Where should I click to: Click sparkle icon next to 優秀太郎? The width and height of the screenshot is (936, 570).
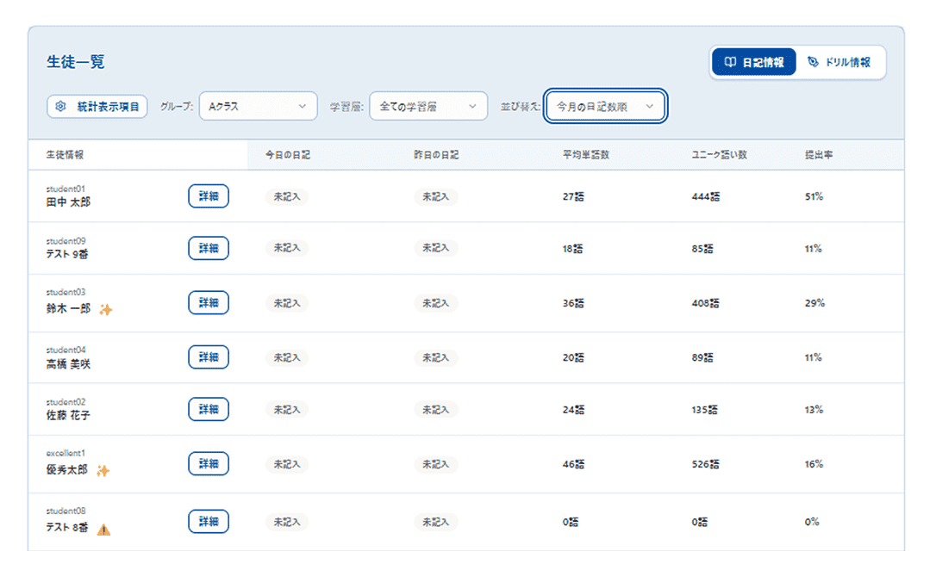pyautogui.click(x=103, y=471)
